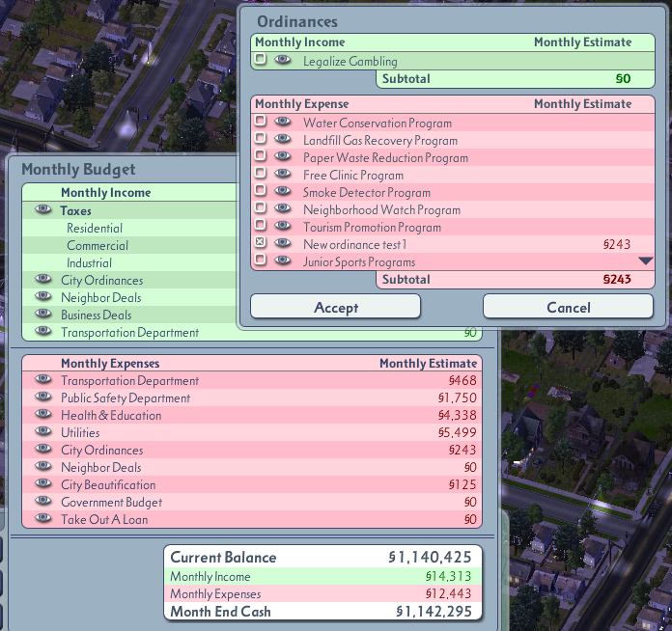The width and height of the screenshot is (672, 631).
Task: Open expenses Neighbor Deals eye icon
Action: coord(42,466)
